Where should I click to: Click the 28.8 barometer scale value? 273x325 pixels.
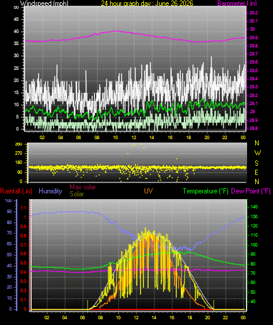click(x=253, y=128)
